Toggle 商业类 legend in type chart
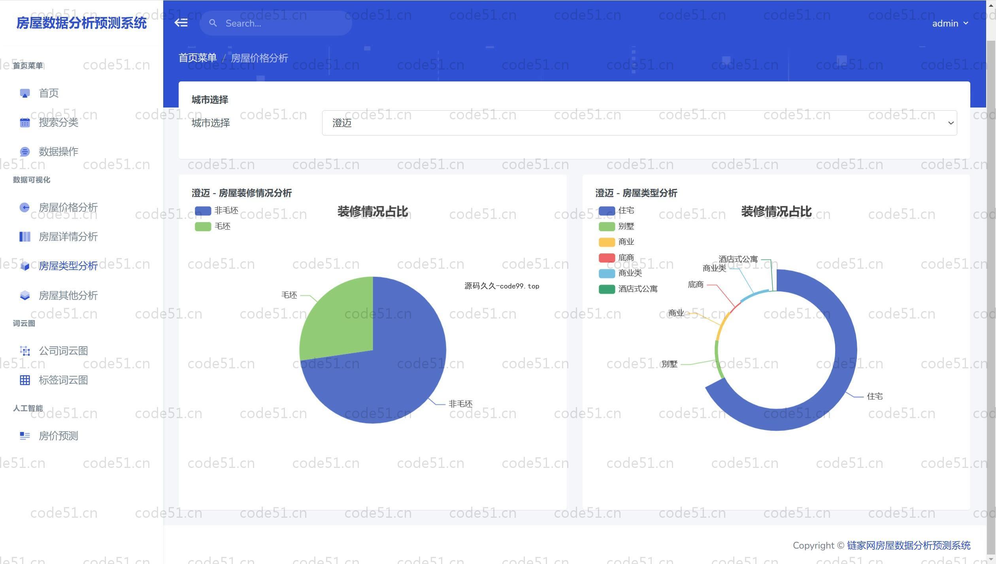 click(621, 273)
